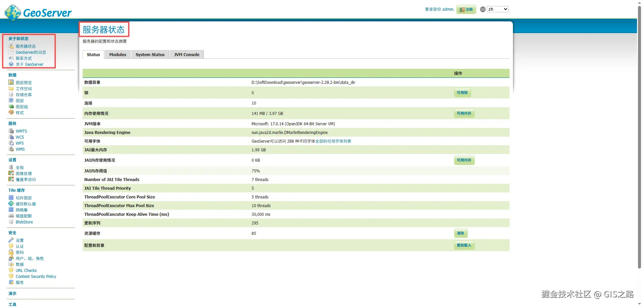Viewport: 642px width, 307px height.
Task: Open the 数据 link under the 安全 section
Action: (x=20, y=264)
